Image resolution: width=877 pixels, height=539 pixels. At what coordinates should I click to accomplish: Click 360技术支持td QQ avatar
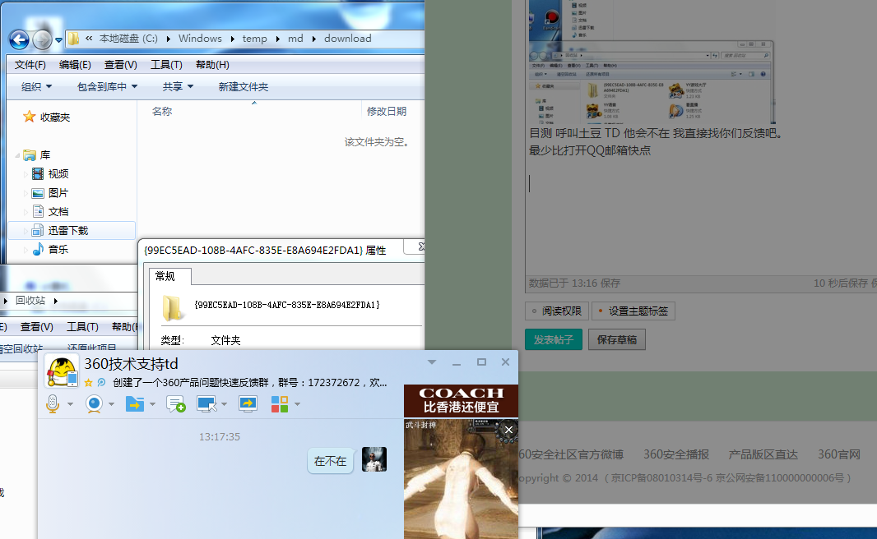[x=62, y=371]
